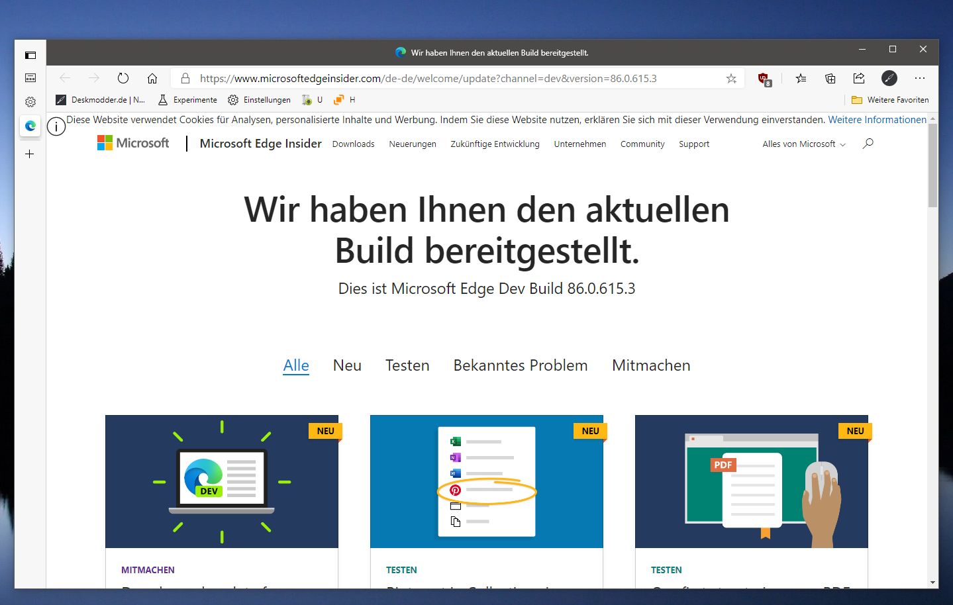Open the Settings and more menu
Image resolution: width=953 pixels, height=605 pixels.
click(x=920, y=78)
